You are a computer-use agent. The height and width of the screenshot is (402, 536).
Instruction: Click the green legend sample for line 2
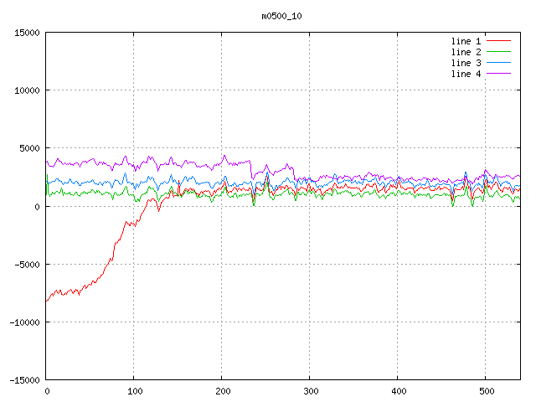498,52
